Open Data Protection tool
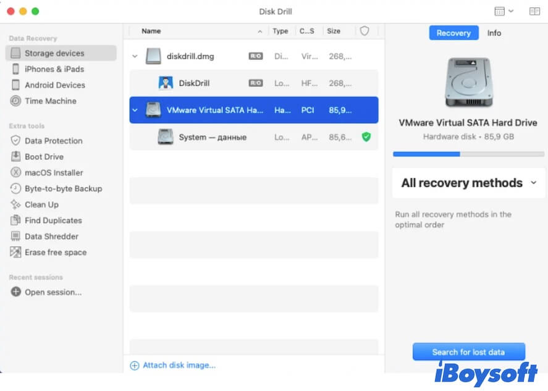548x391 pixels. 54,141
